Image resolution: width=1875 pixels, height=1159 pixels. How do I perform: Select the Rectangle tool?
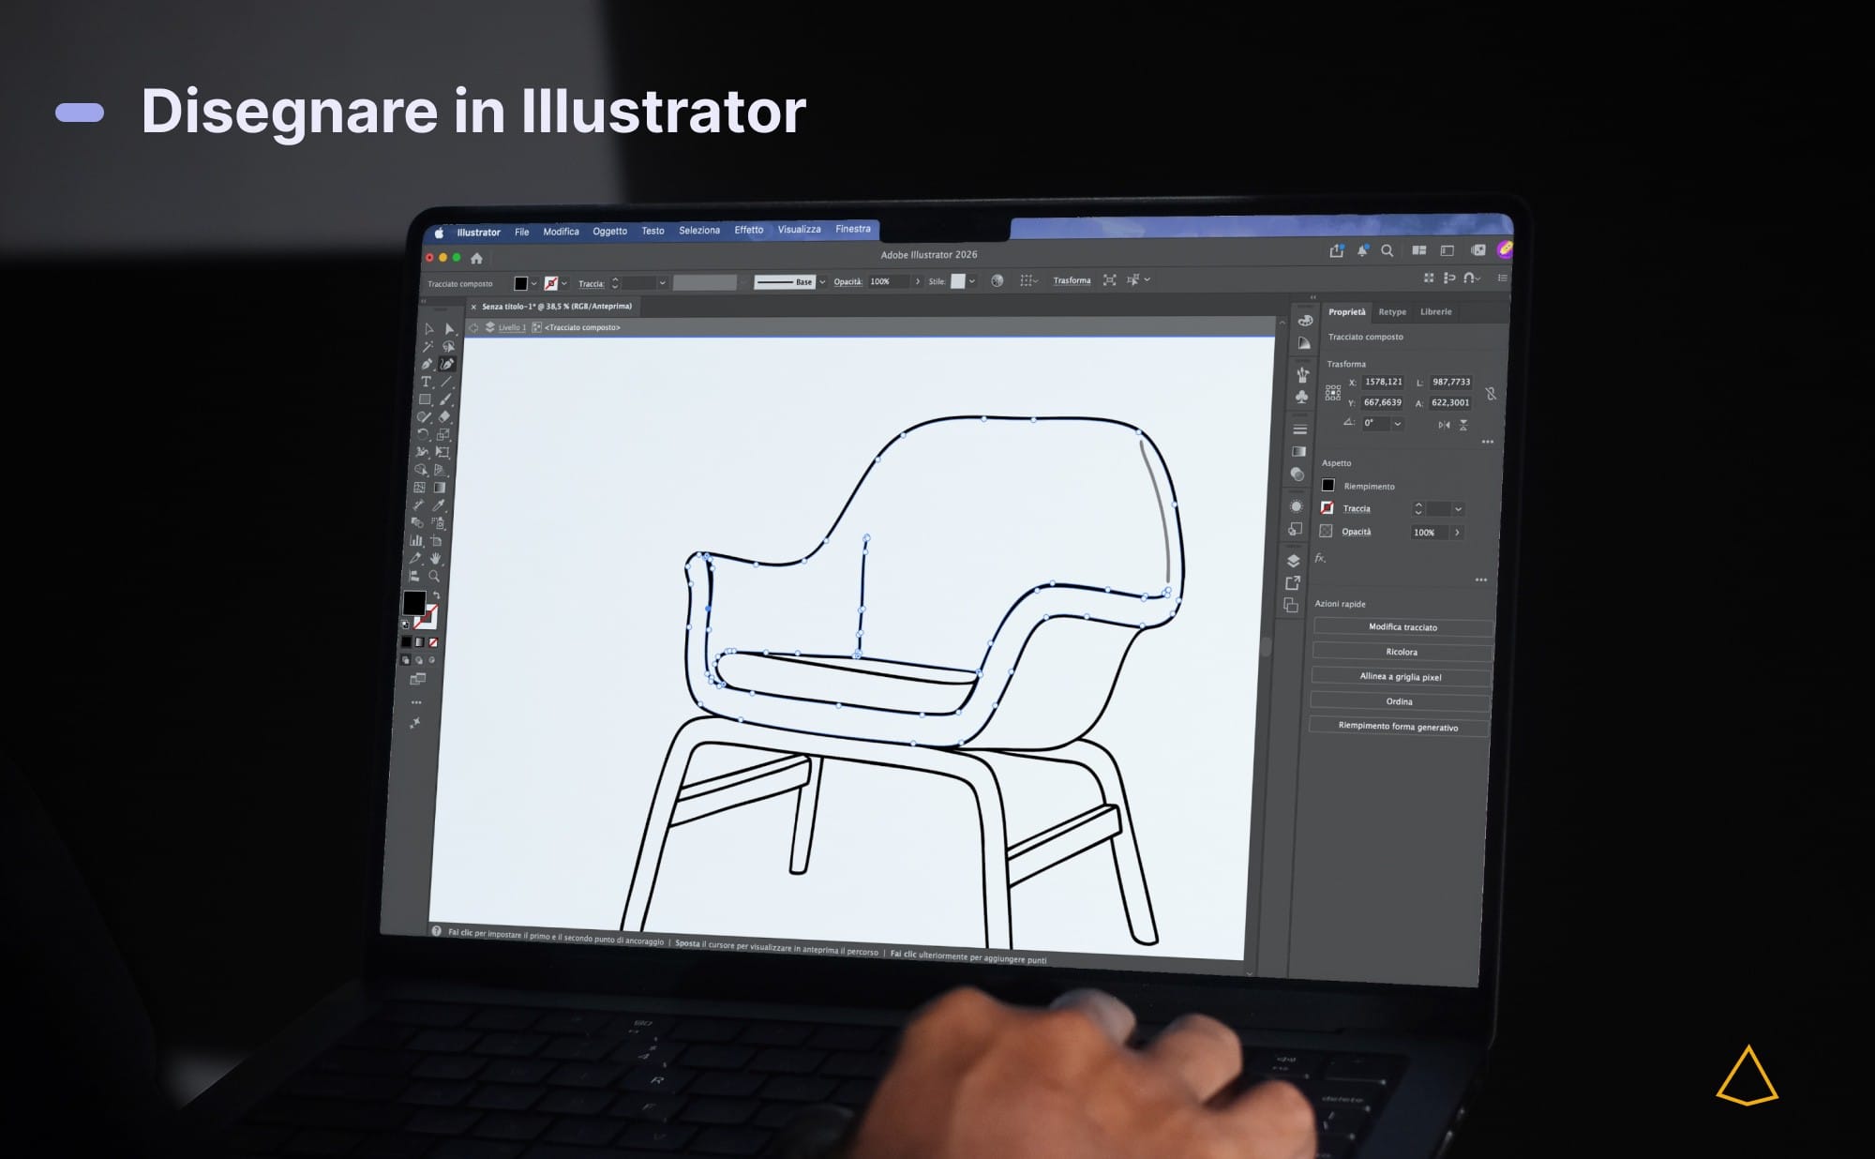425,399
